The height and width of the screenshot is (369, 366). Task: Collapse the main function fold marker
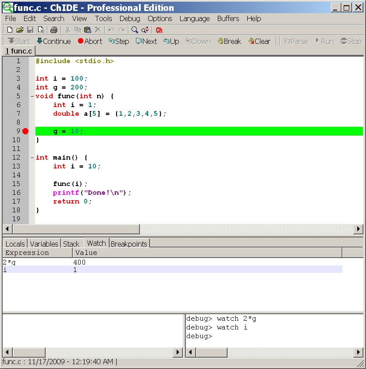point(32,158)
